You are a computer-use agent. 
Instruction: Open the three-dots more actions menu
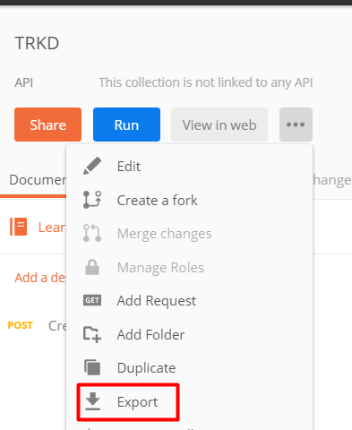296,125
